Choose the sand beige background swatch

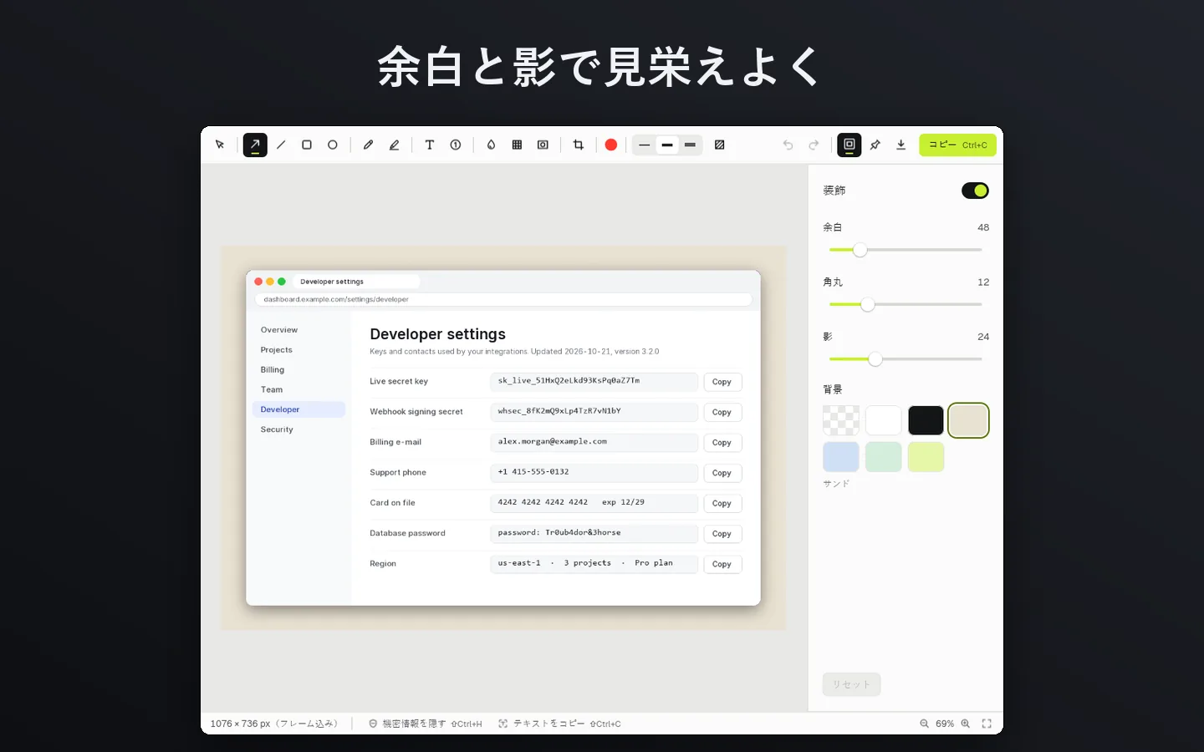point(969,420)
